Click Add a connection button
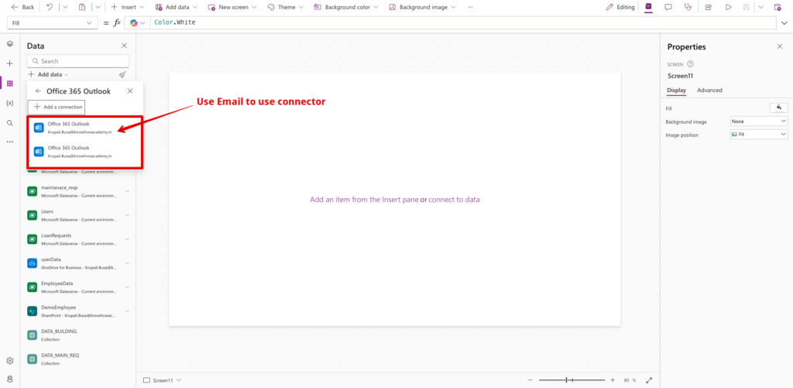 tap(56, 107)
